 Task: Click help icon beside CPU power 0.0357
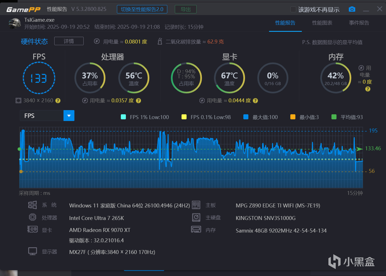(x=138, y=101)
